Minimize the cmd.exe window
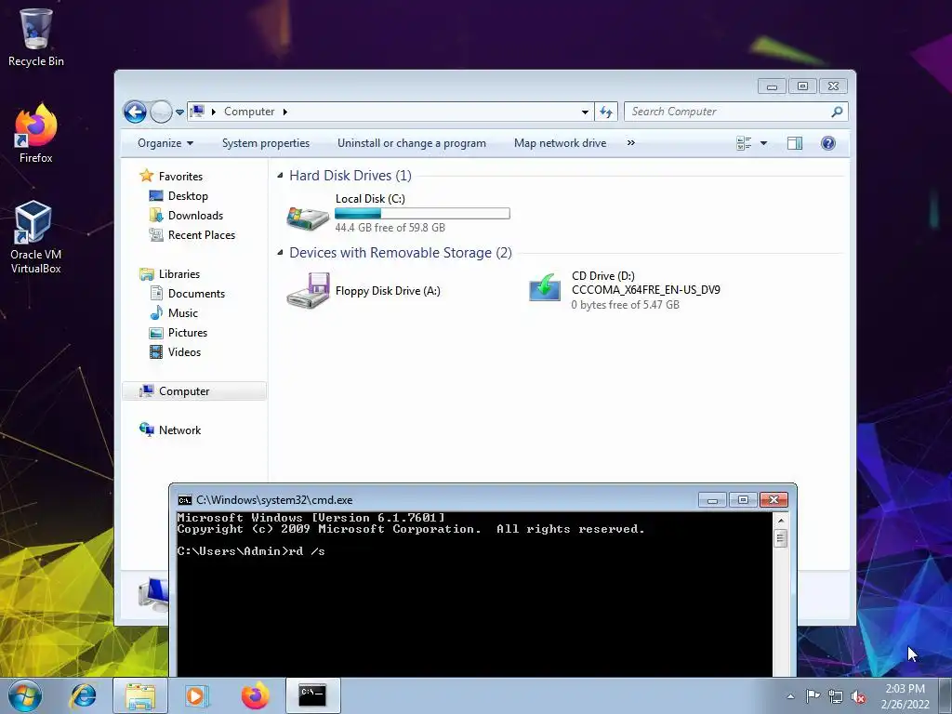 (x=712, y=499)
